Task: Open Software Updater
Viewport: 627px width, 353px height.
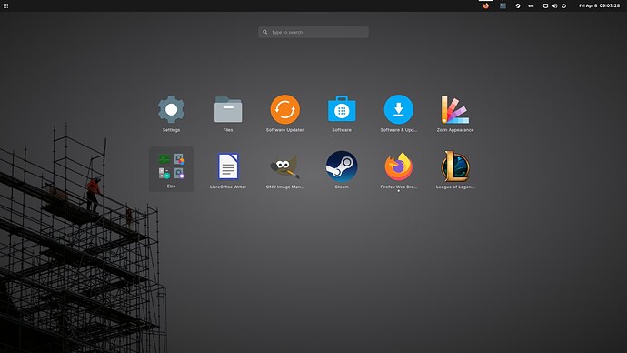Action: click(x=284, y=109)
